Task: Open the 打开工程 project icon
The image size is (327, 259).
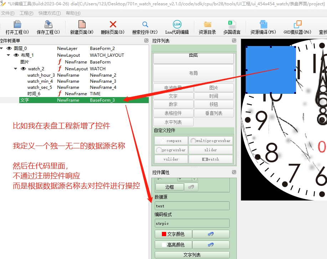Action: click(17, 24)
